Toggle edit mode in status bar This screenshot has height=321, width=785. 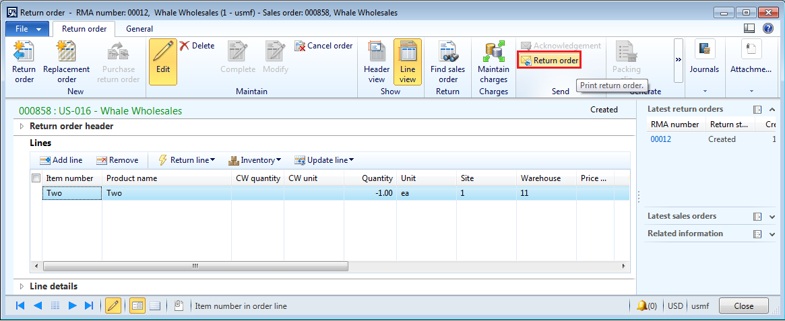(x=113, y=306)
